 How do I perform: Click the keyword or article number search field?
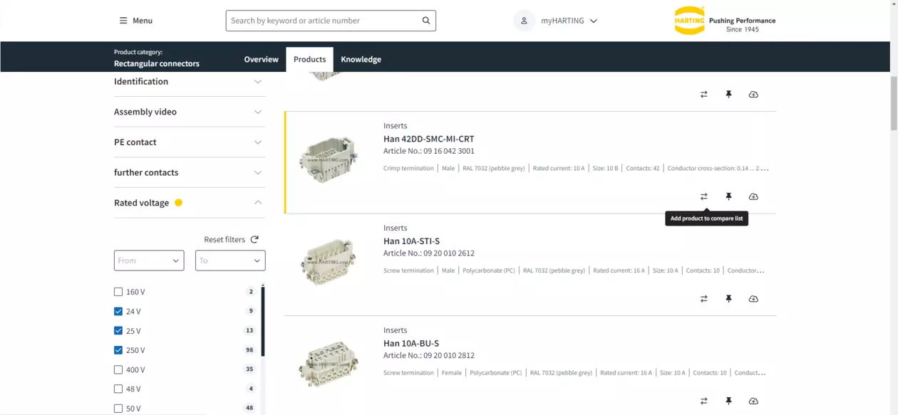click(323, 21)
